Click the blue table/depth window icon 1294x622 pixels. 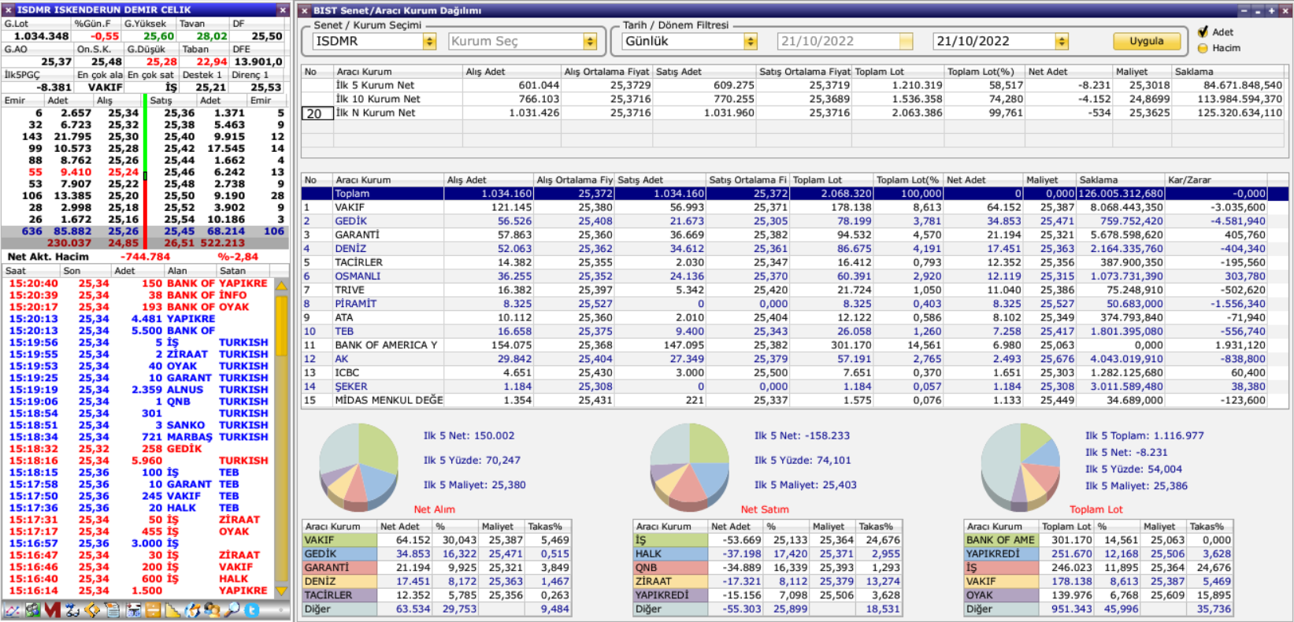point(133,610)
